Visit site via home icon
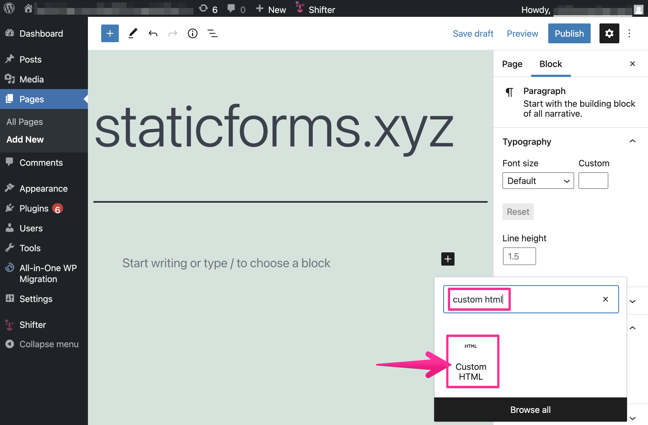 click(x=28, y=9)
